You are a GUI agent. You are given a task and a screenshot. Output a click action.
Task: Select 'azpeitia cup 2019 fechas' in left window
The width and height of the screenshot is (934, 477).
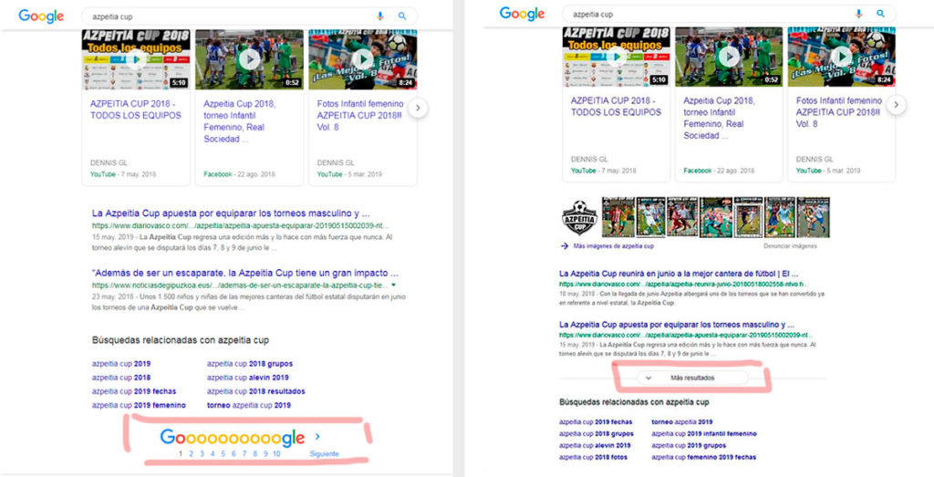(x=134, y=391)
